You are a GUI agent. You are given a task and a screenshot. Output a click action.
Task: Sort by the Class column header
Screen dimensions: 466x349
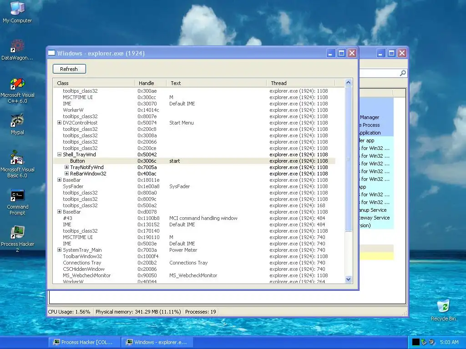tap(94, 83)
